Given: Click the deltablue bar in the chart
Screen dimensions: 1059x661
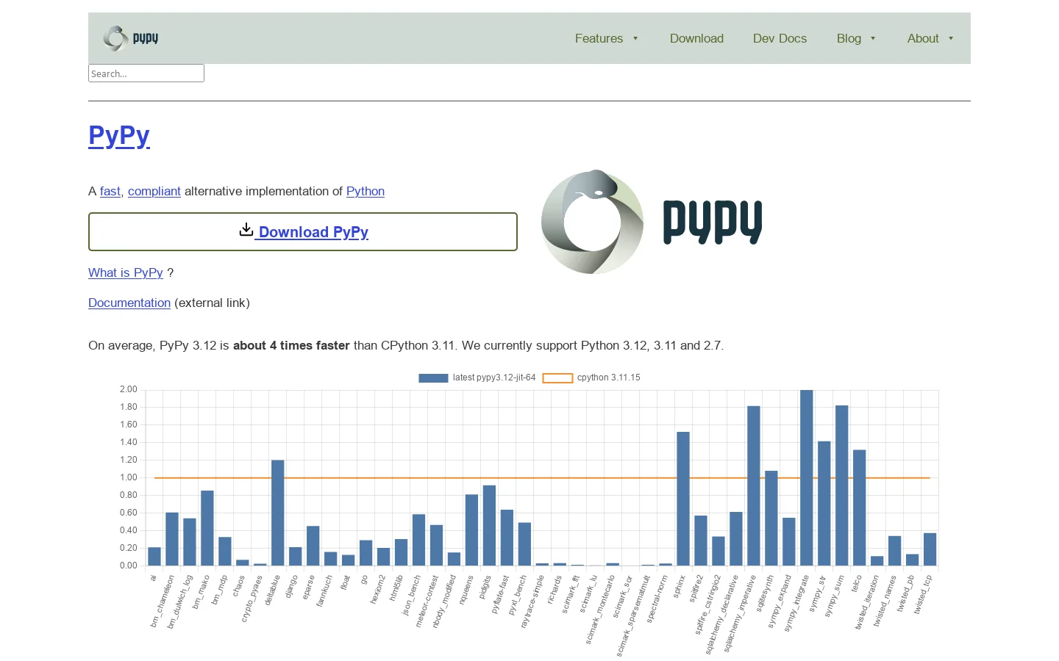Looking at the screenshot, I should [x=278, y=513].
